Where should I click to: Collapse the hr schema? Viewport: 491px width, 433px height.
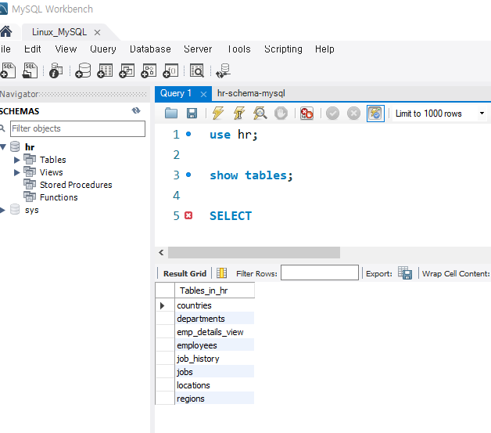3,146
